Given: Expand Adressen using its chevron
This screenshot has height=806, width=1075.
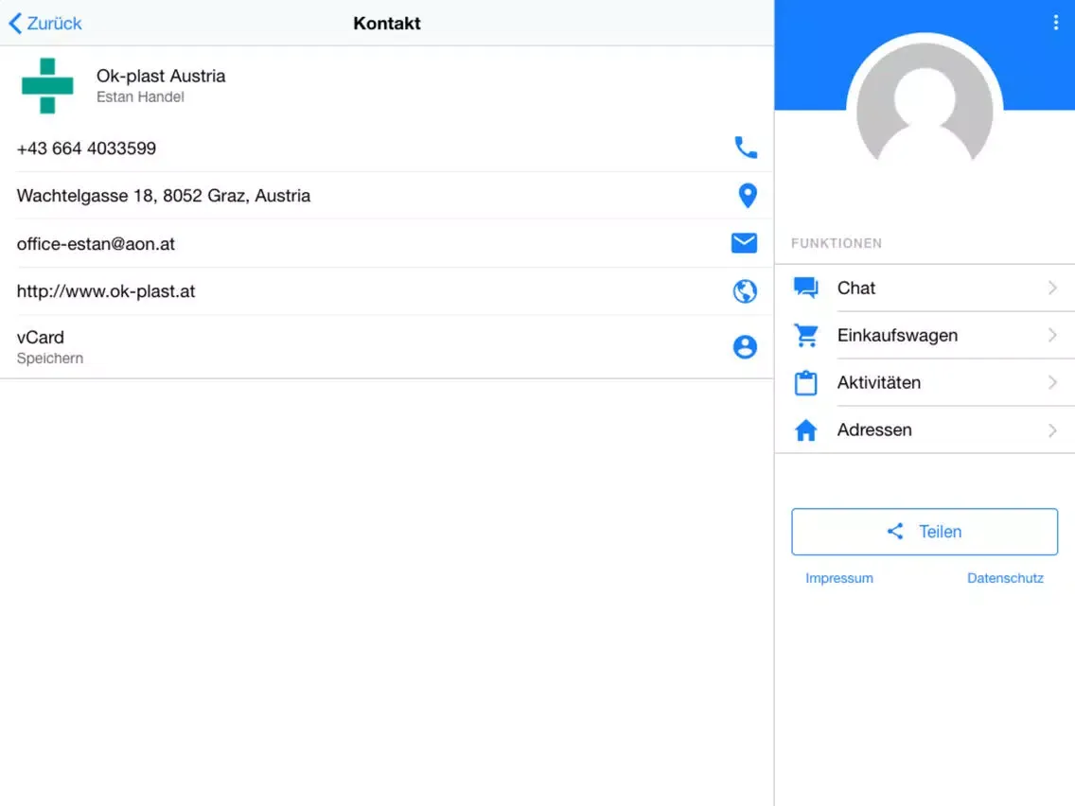Looking at the screenshot, I should coord(1052,430).
